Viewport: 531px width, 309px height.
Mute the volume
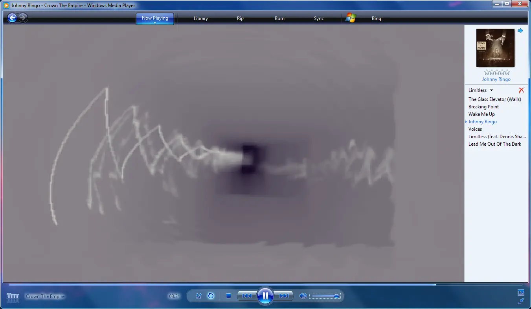click(303, 296)
